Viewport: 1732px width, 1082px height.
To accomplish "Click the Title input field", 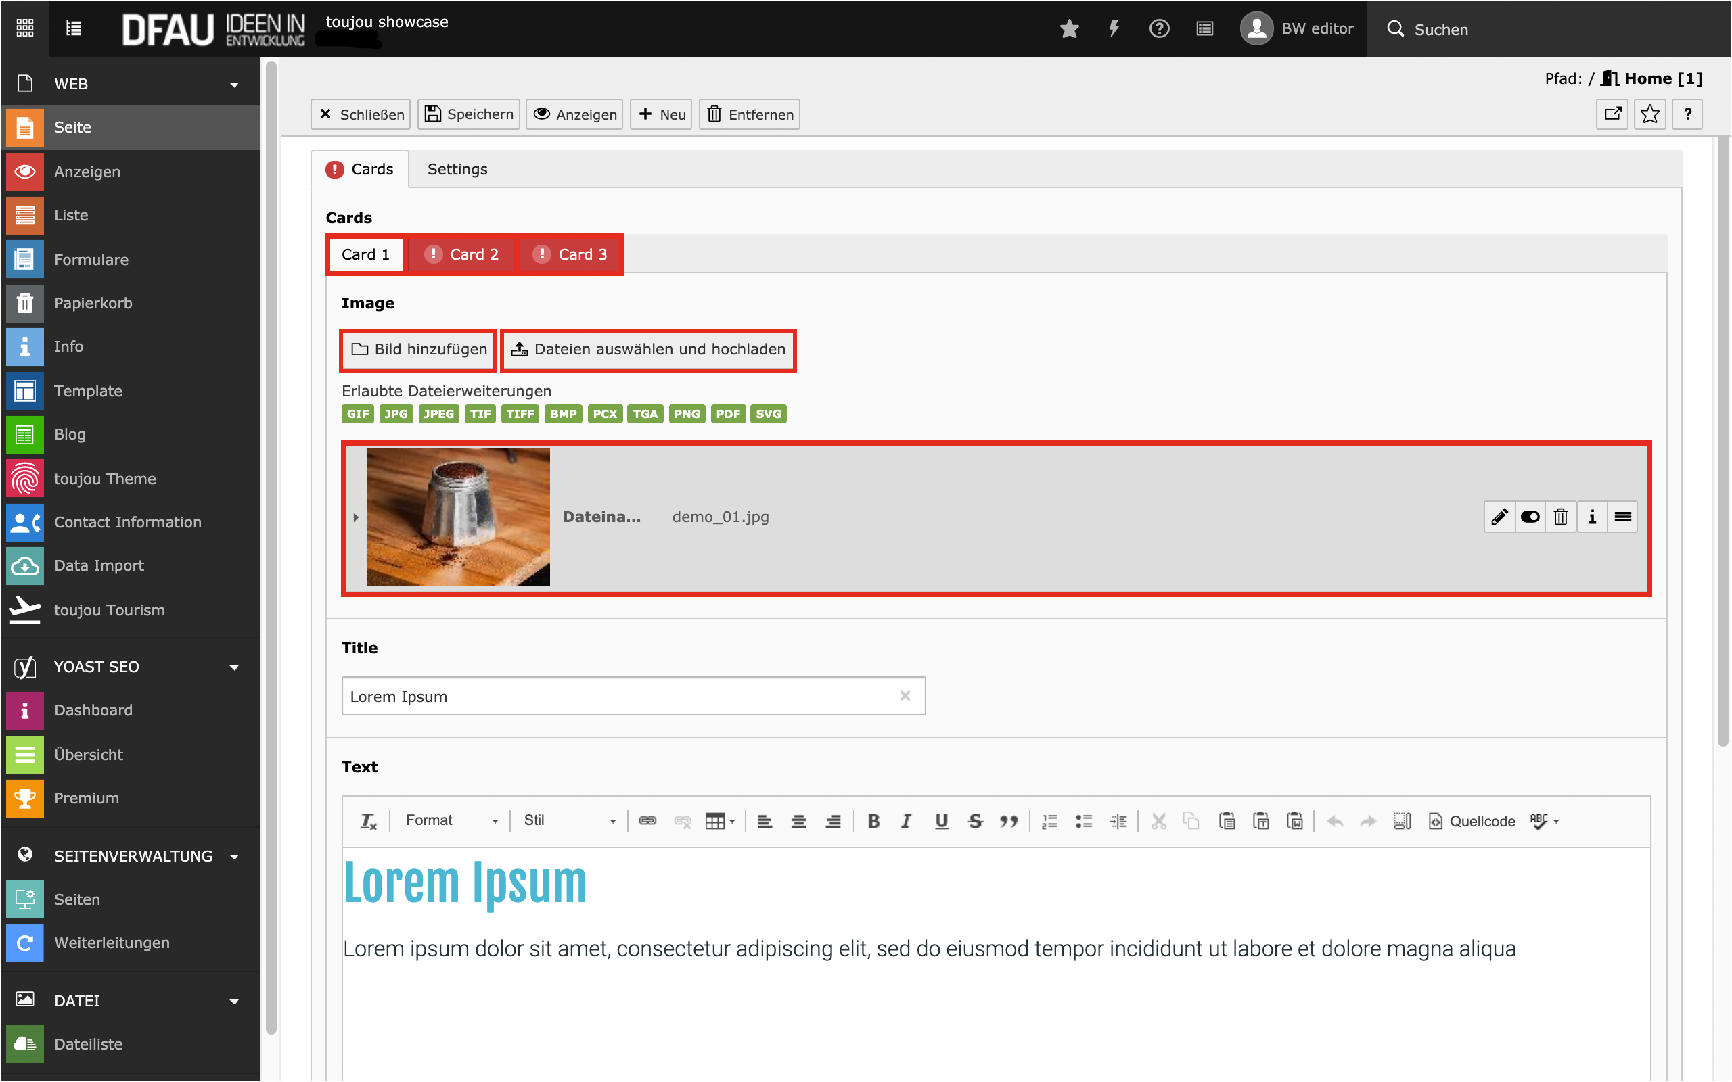I will (x=633, y=697).
